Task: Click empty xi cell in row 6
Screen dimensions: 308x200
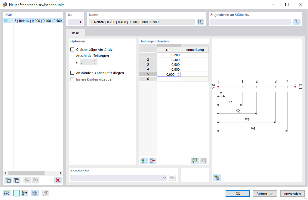Action: 169,79
